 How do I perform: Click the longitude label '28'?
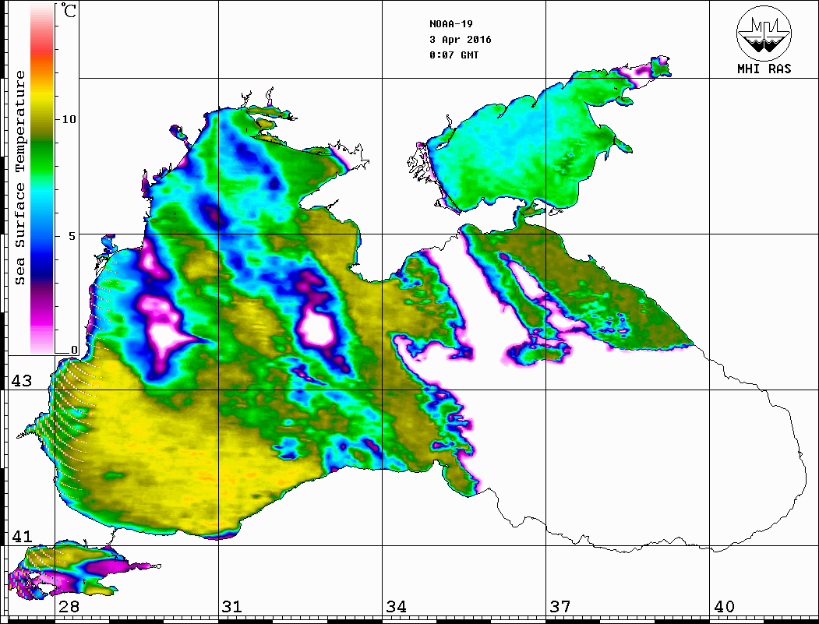[69, 606]
